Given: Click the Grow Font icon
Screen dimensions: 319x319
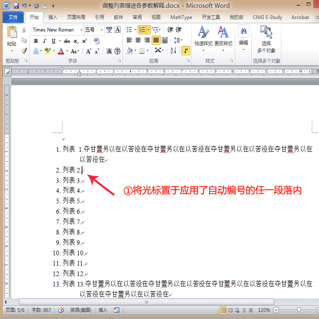Looking at the screenshot, I should pos(88,51).
